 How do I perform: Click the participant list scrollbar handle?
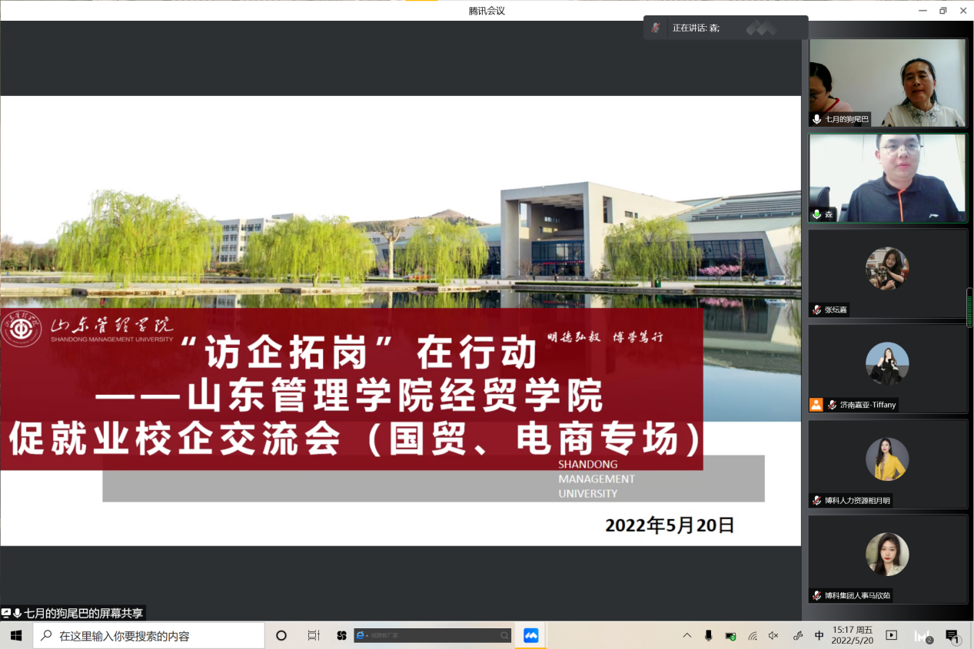(970, 307)
